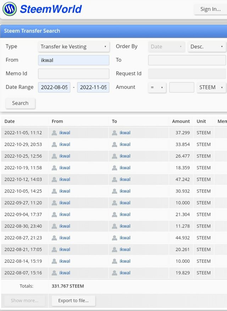Screen dimensions: 227x311
Task: Click sender avatar icon in 2022-10-12 row
Action: pyautogui.click(x=54, y=179)
